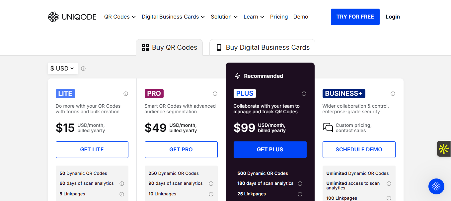Click the info icon beside PRO plan
The image size is (451, 201).
tap(215, 94)
